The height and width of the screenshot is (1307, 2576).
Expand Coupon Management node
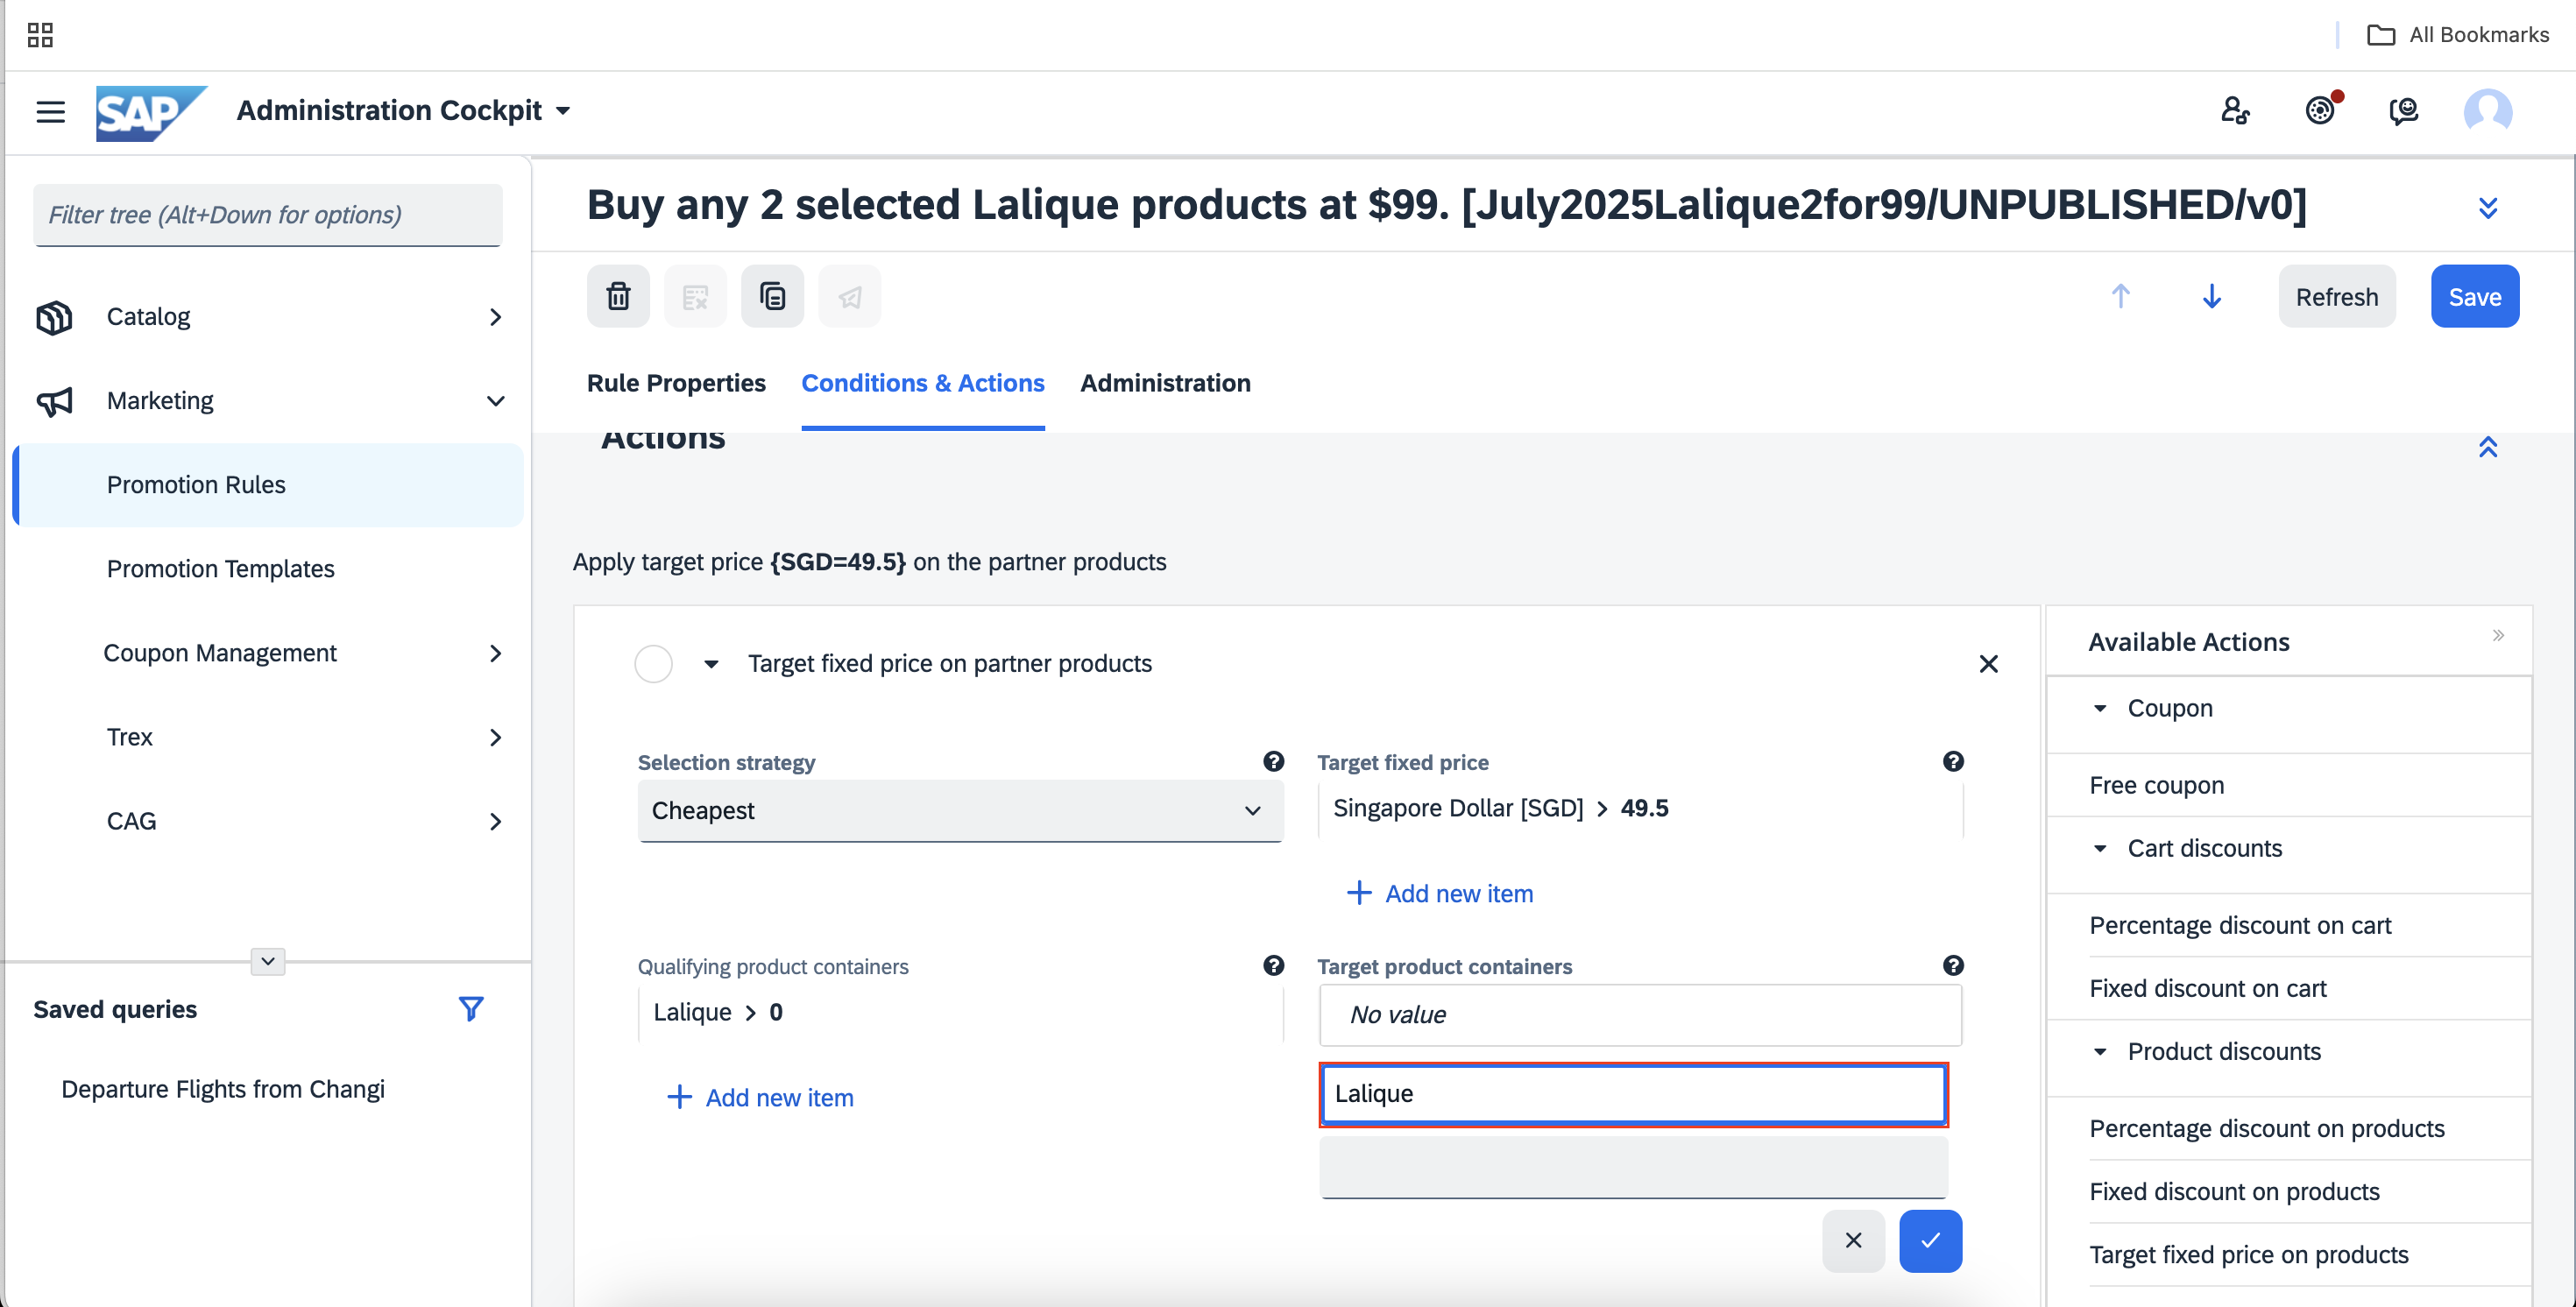[495, 653]
